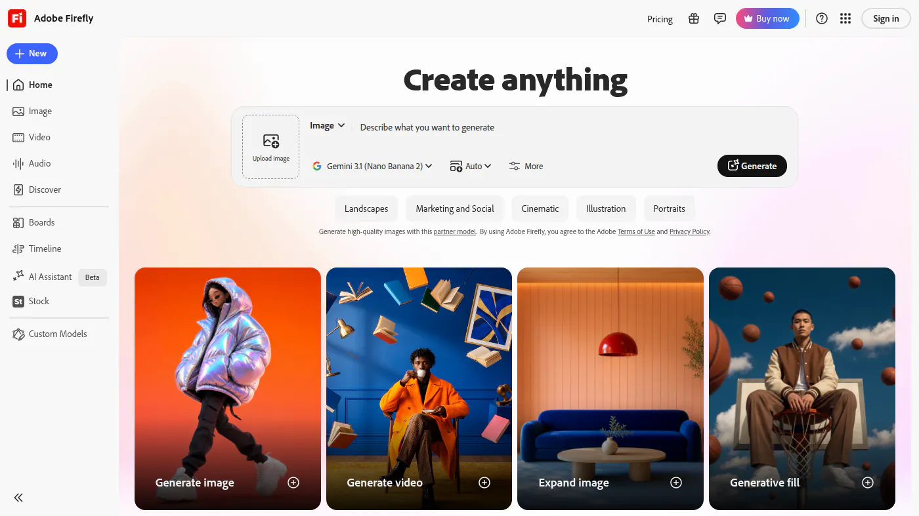
Task: Open the Generative fill thumbnail card
Action: (802, 389)
